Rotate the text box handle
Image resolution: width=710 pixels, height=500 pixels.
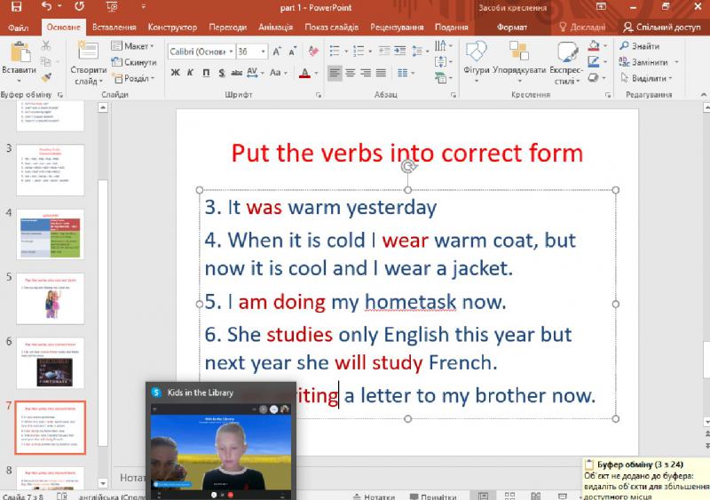(408, 166)
